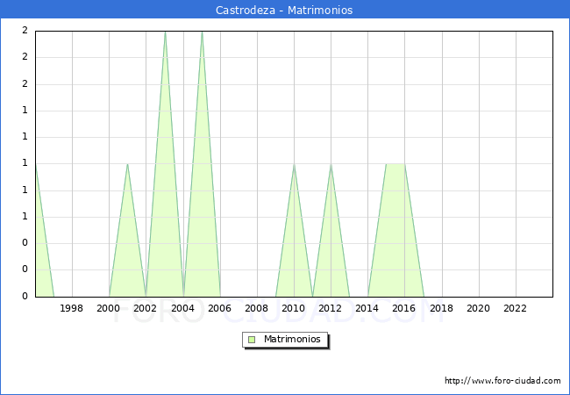Open the www.foro-ciudad.com link
The width and height of the screenshot is (570, 395).
pos(502,381)
